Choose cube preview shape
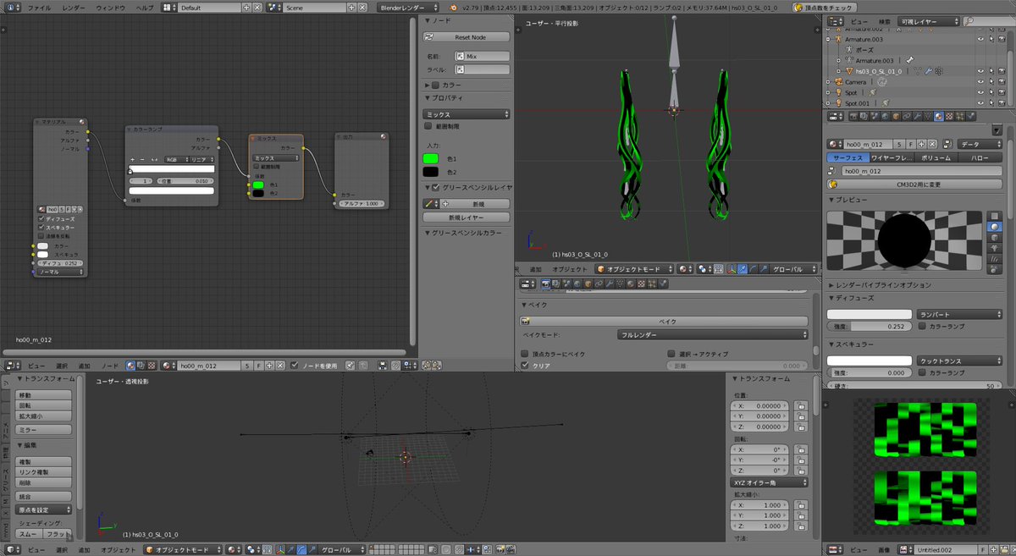1016x556 pixels. click(x=996, y=239)
